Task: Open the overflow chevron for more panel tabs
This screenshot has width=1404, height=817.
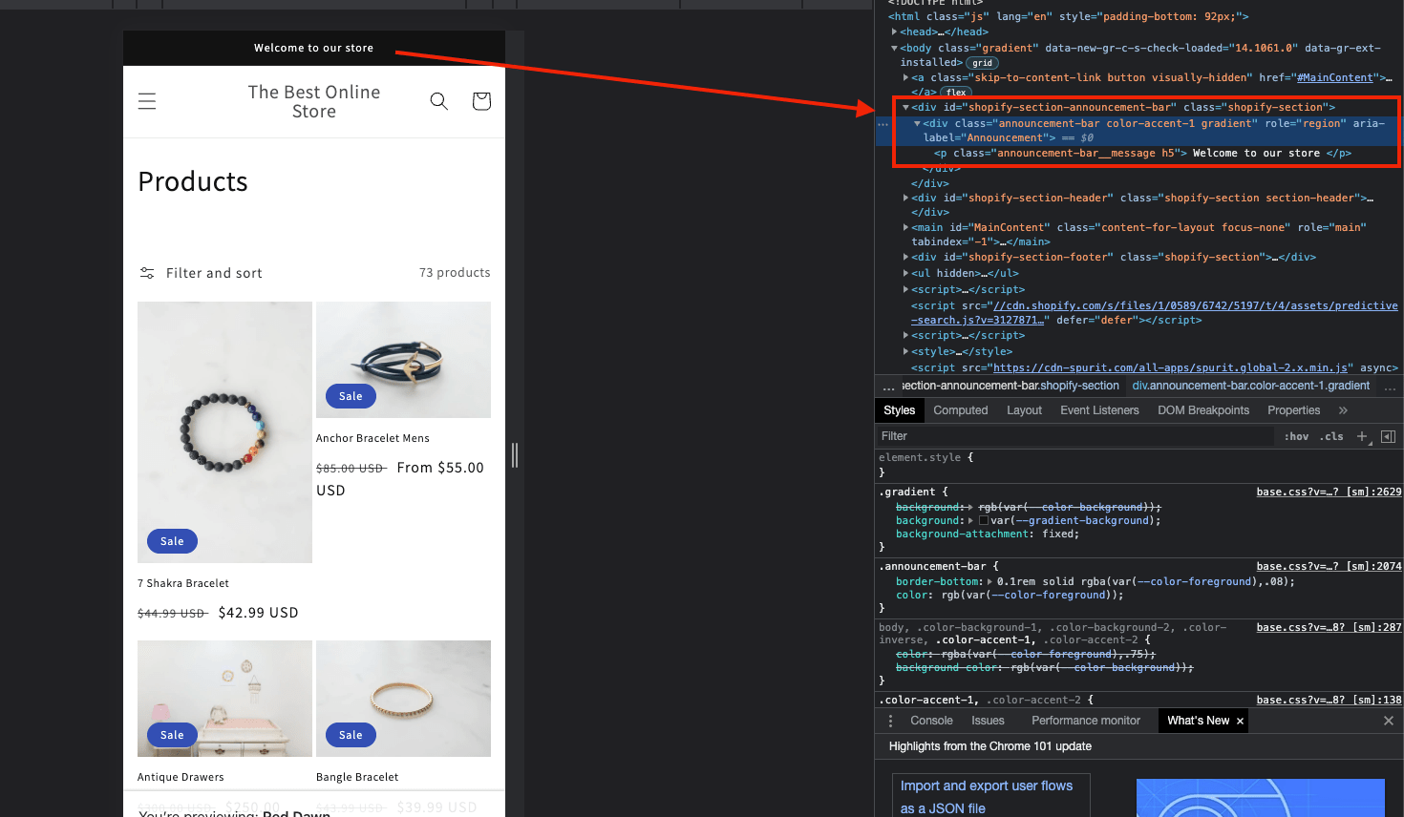Action: click(x=1343, y=410)
